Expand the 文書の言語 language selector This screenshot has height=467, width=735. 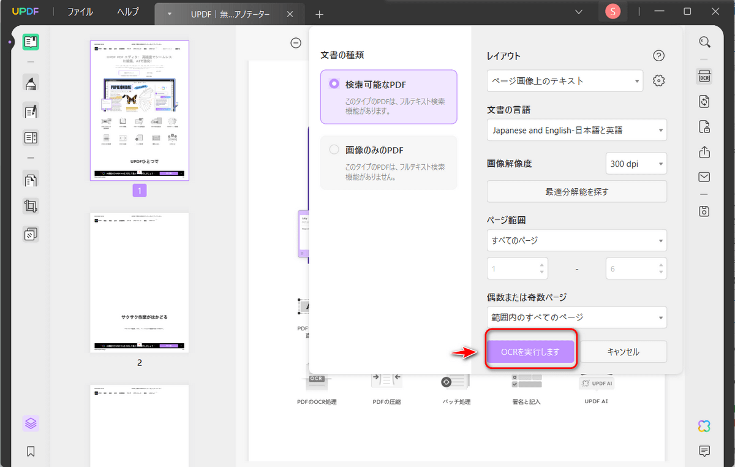pyautogui.click(x=576, y=130)
